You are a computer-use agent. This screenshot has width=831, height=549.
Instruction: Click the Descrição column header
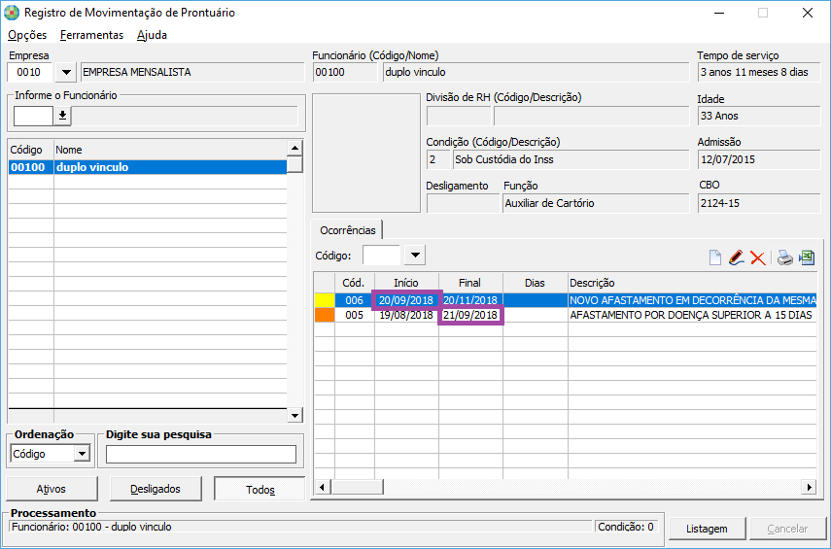[x=692, y=283]
